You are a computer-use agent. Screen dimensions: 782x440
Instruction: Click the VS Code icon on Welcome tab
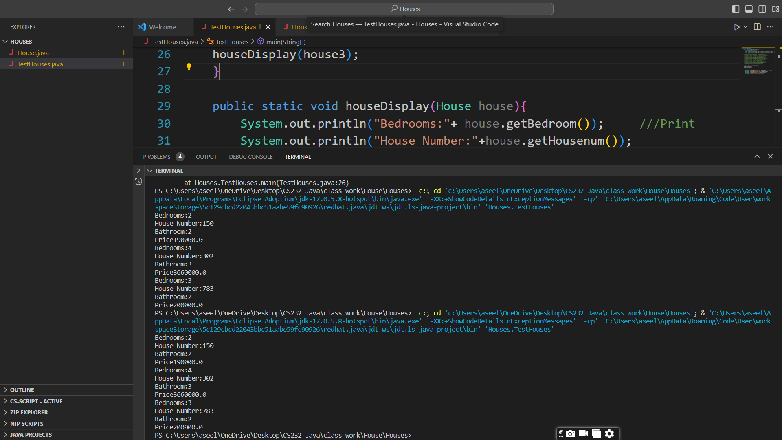pyautogui.click(x=142, y=27)
